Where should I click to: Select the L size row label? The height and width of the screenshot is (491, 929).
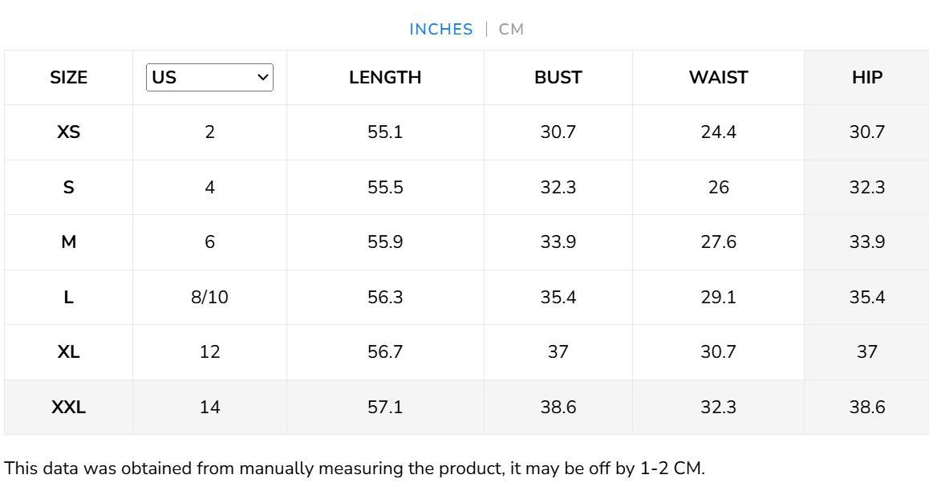click(x=69, y=298)
